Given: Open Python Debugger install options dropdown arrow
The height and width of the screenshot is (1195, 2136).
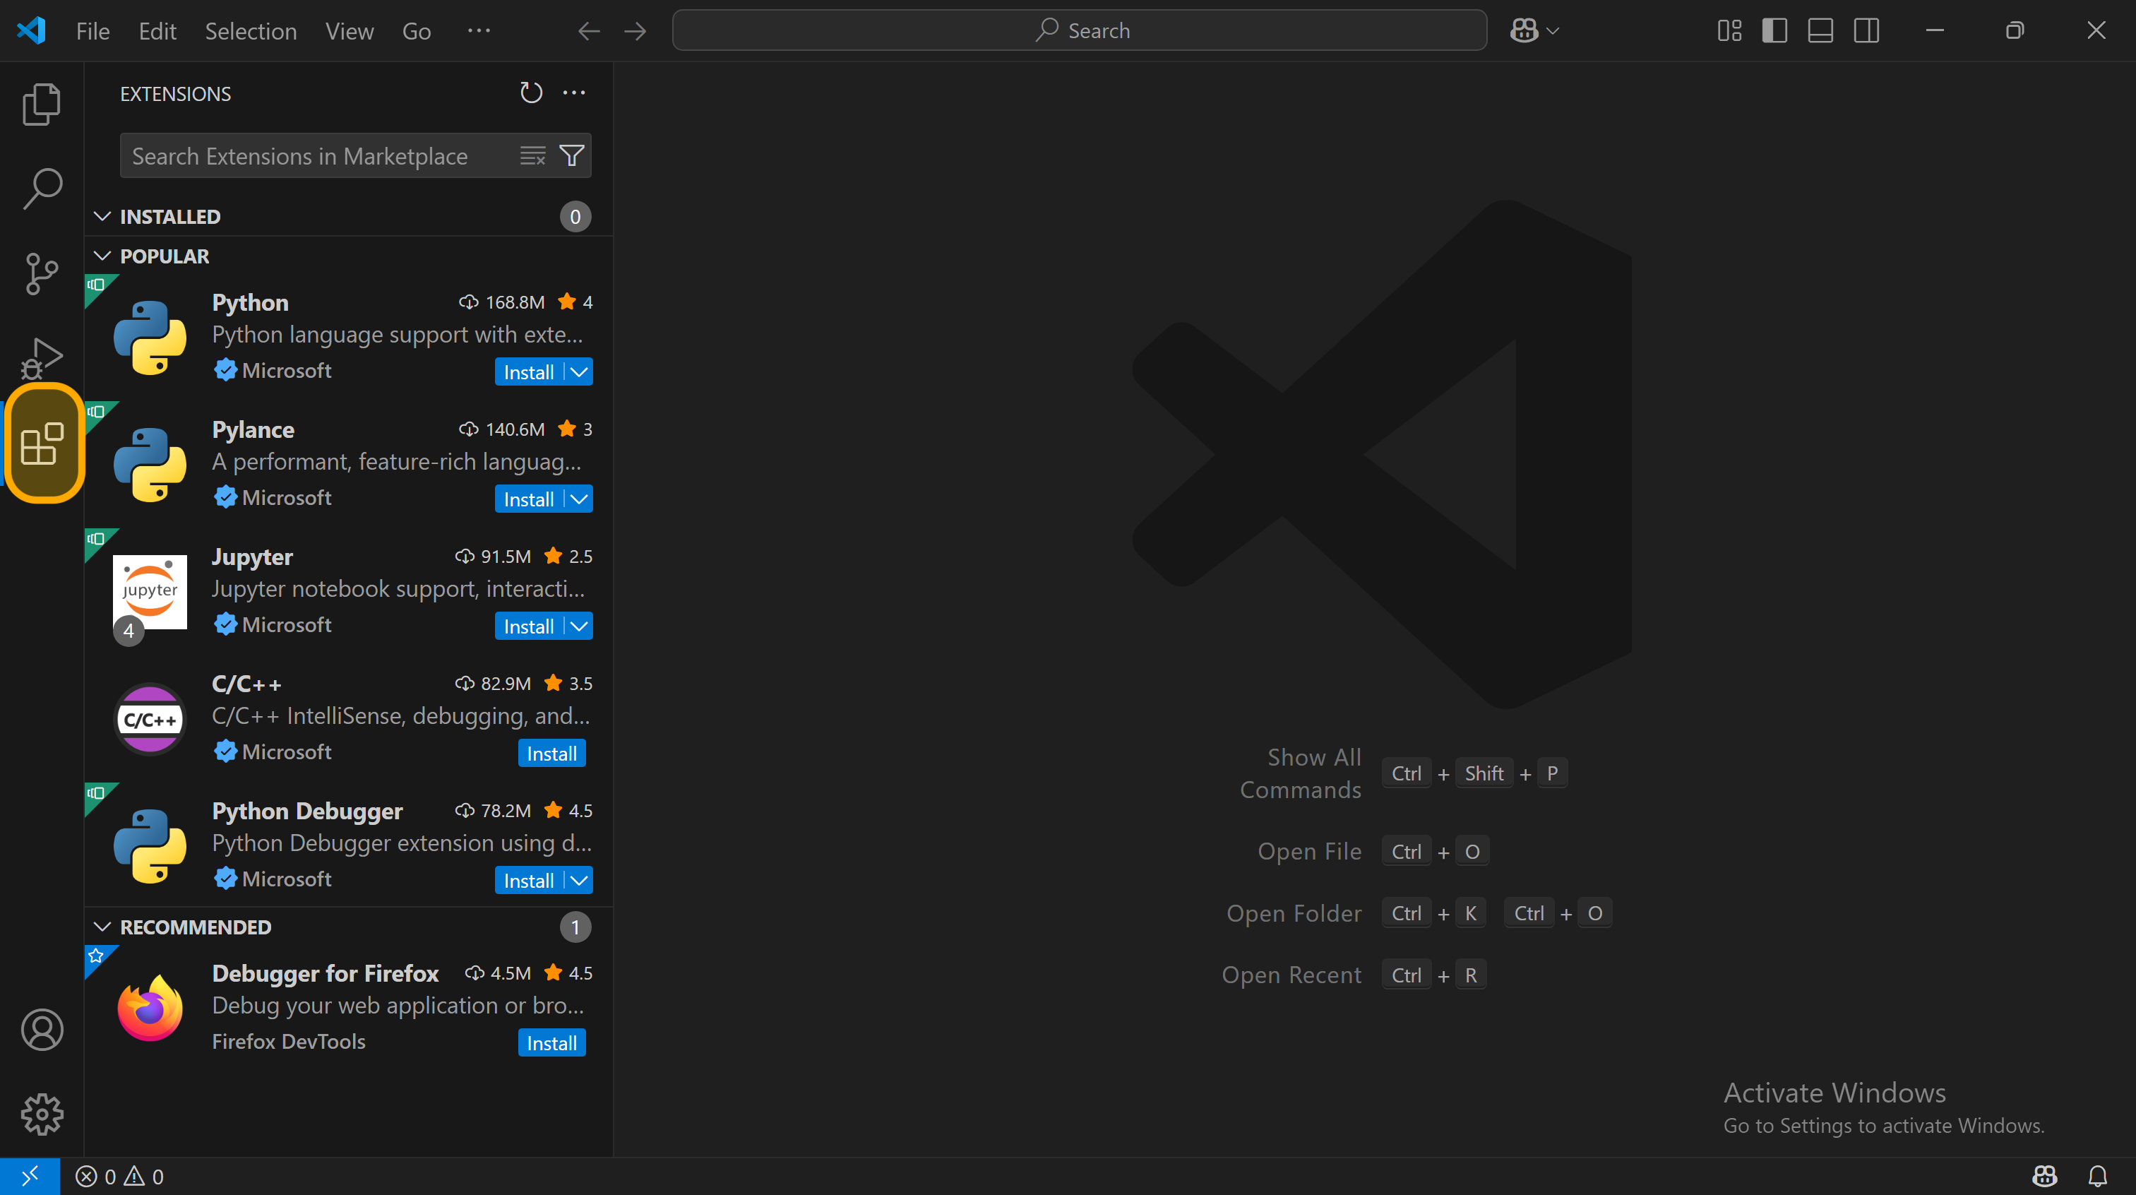Looking at the screenshot, I should [x=580, y=881].
